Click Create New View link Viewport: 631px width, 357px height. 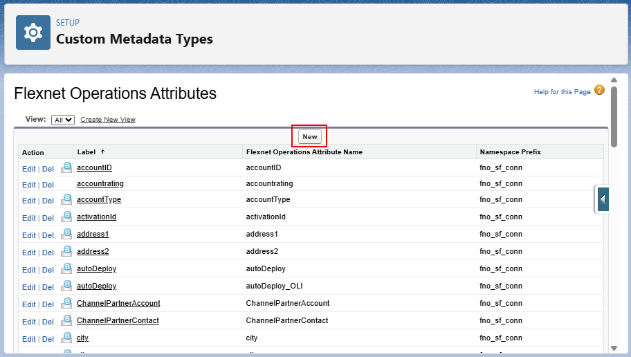click(x=108, y=120)
